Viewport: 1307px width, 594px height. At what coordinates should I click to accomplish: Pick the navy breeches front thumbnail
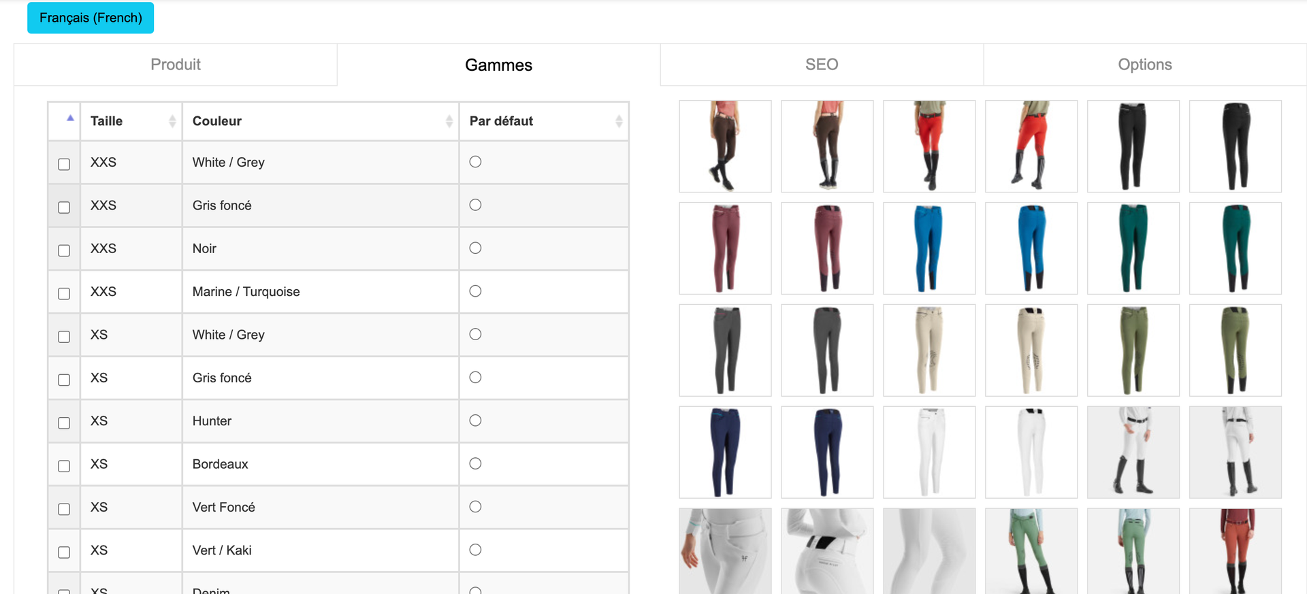725,452
